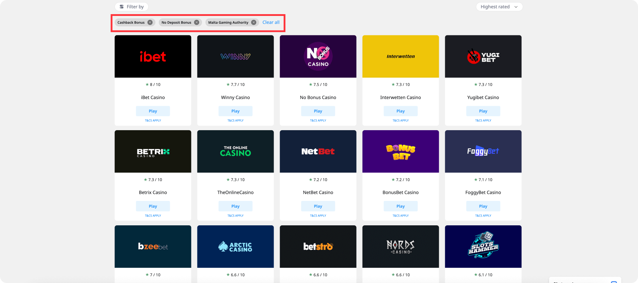Image resolution: width=638 pixels, height=283 pixels.
Task: Click the Arctic Casino logo tile
Action: [235, 247]
